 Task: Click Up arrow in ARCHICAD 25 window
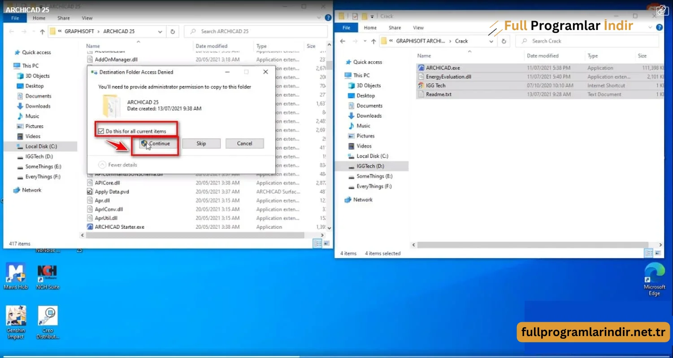tap(42, 31)
